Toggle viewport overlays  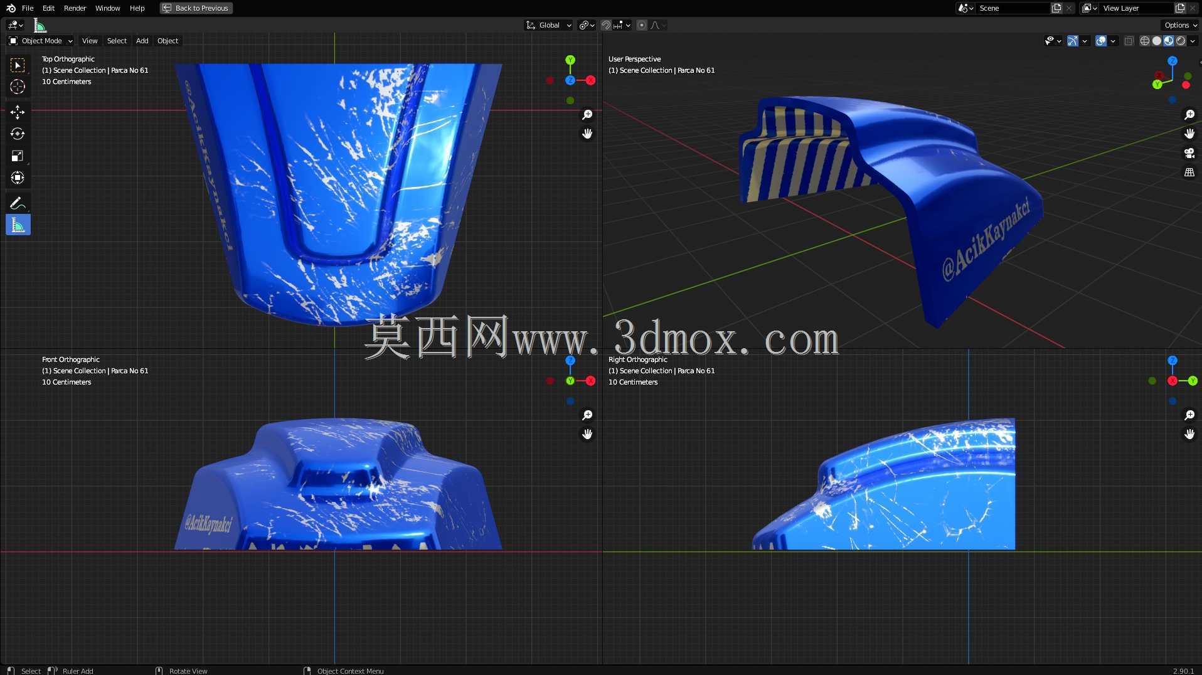pyautogui.click(x=1101, y=41)
